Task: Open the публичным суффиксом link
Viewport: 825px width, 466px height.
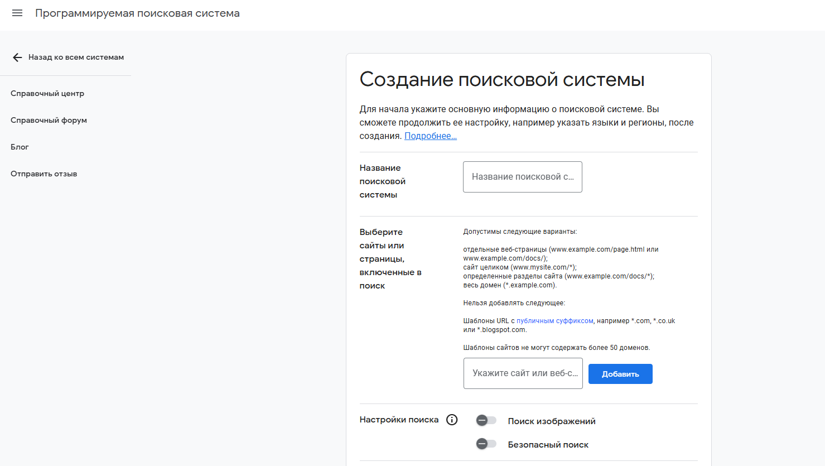Action: click(554, 321)
